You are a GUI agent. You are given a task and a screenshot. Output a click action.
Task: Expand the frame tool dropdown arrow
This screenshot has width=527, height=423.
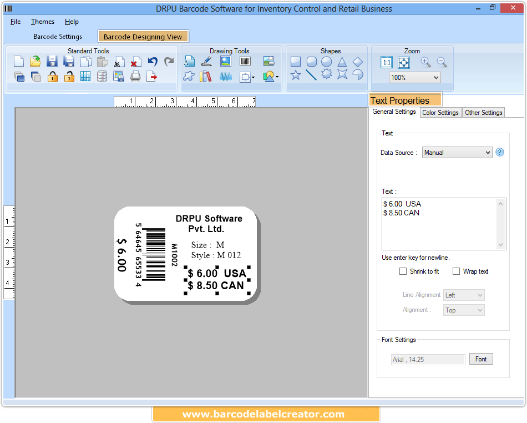[253, 77]
